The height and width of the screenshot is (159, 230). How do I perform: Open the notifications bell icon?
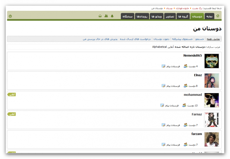(112, 16)
